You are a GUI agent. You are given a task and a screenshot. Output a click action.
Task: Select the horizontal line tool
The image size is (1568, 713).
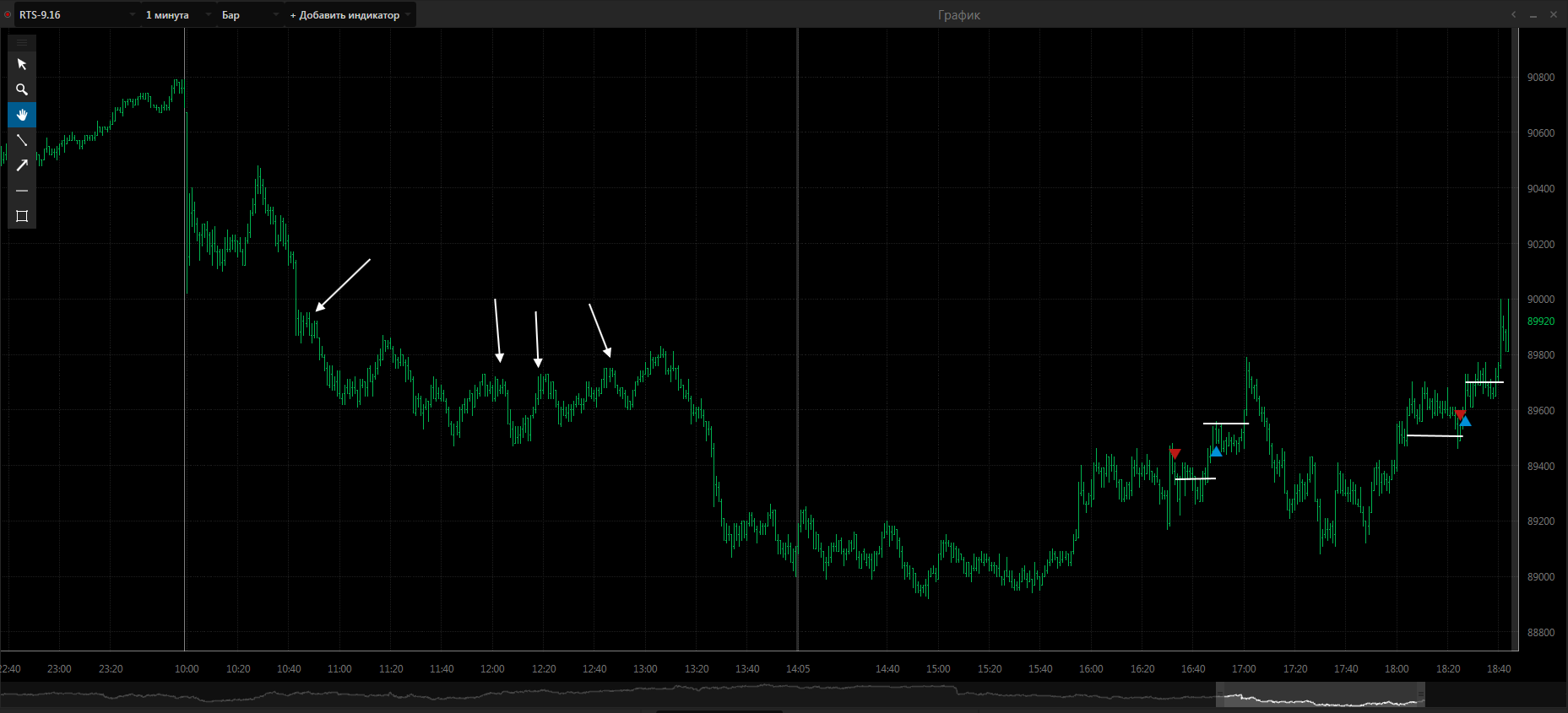point(22,191)
